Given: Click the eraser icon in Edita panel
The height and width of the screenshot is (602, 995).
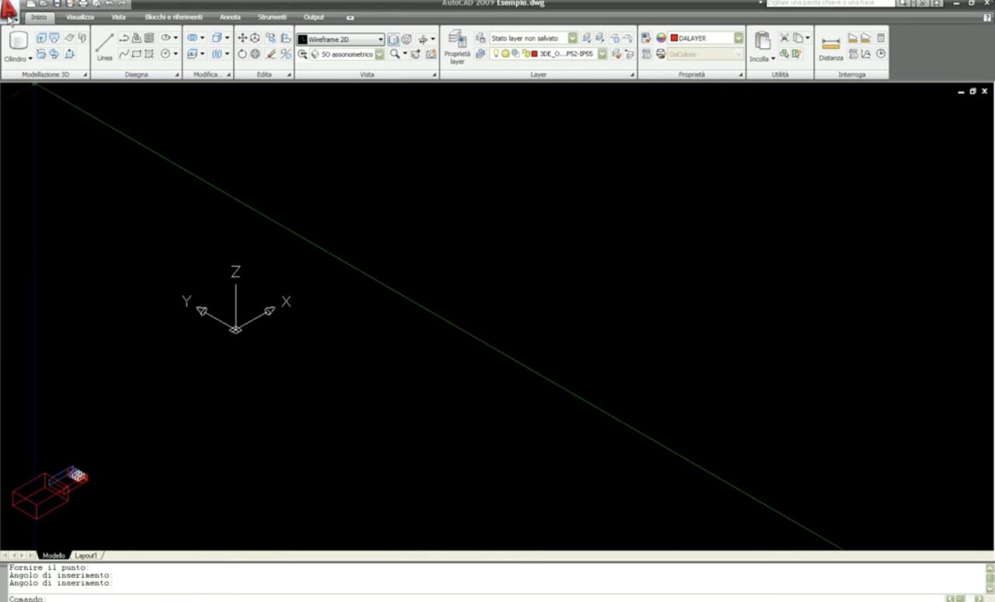Looking at the screenshot, I should 271,54.
